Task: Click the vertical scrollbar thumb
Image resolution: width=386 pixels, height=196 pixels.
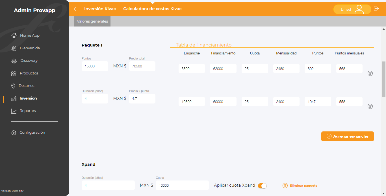Action: tap(383, 79)
